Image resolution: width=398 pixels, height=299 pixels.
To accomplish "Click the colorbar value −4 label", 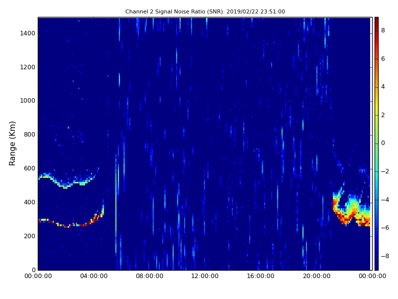I will [385, 200].
